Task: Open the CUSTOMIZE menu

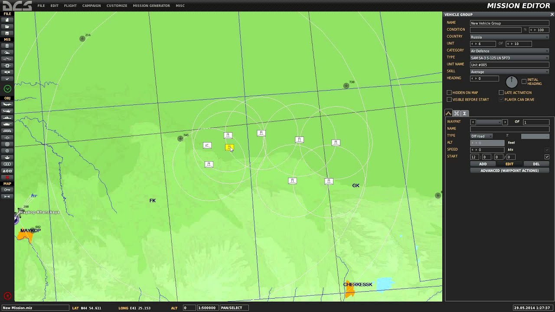Action: [x=117, y=6]
